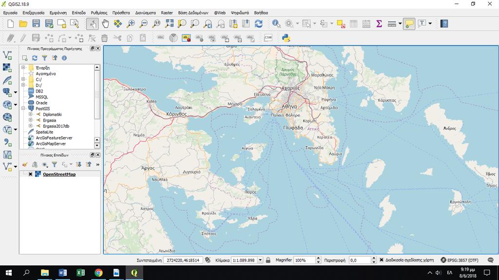Toggle the map rendering checkbox in status bar
Image resolution: width=499 pixels, height=280 pixels.
[x=381, y=260]
